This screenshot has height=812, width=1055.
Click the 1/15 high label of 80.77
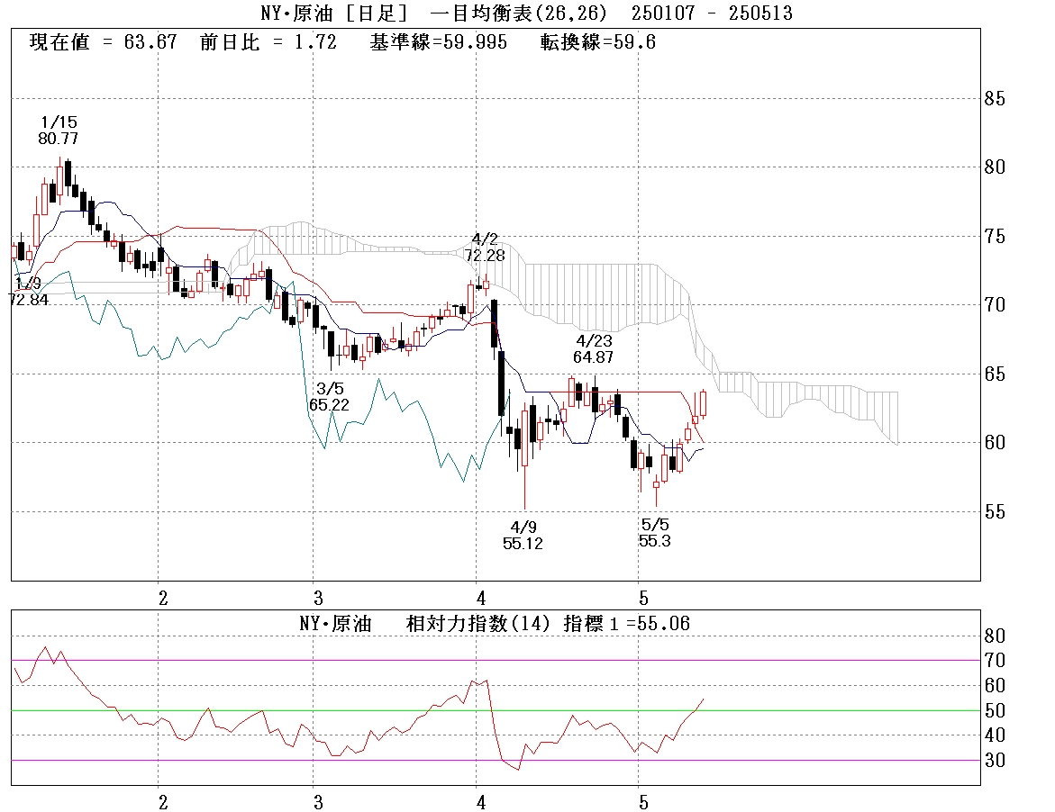coord(58,131)
